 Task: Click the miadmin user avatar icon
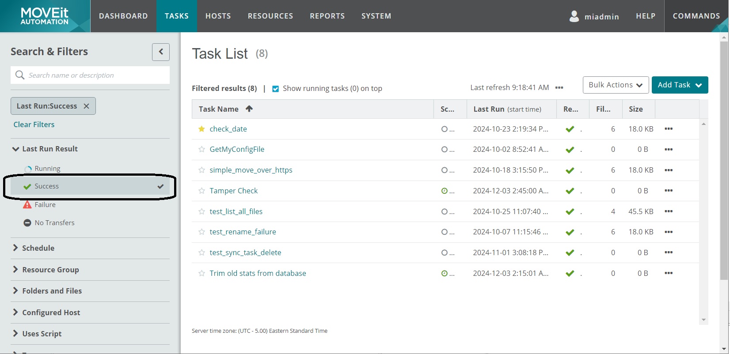[x=574, y=16]
